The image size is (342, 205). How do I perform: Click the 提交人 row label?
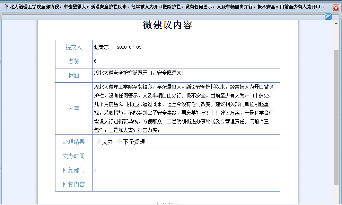[x=73, y=47]
